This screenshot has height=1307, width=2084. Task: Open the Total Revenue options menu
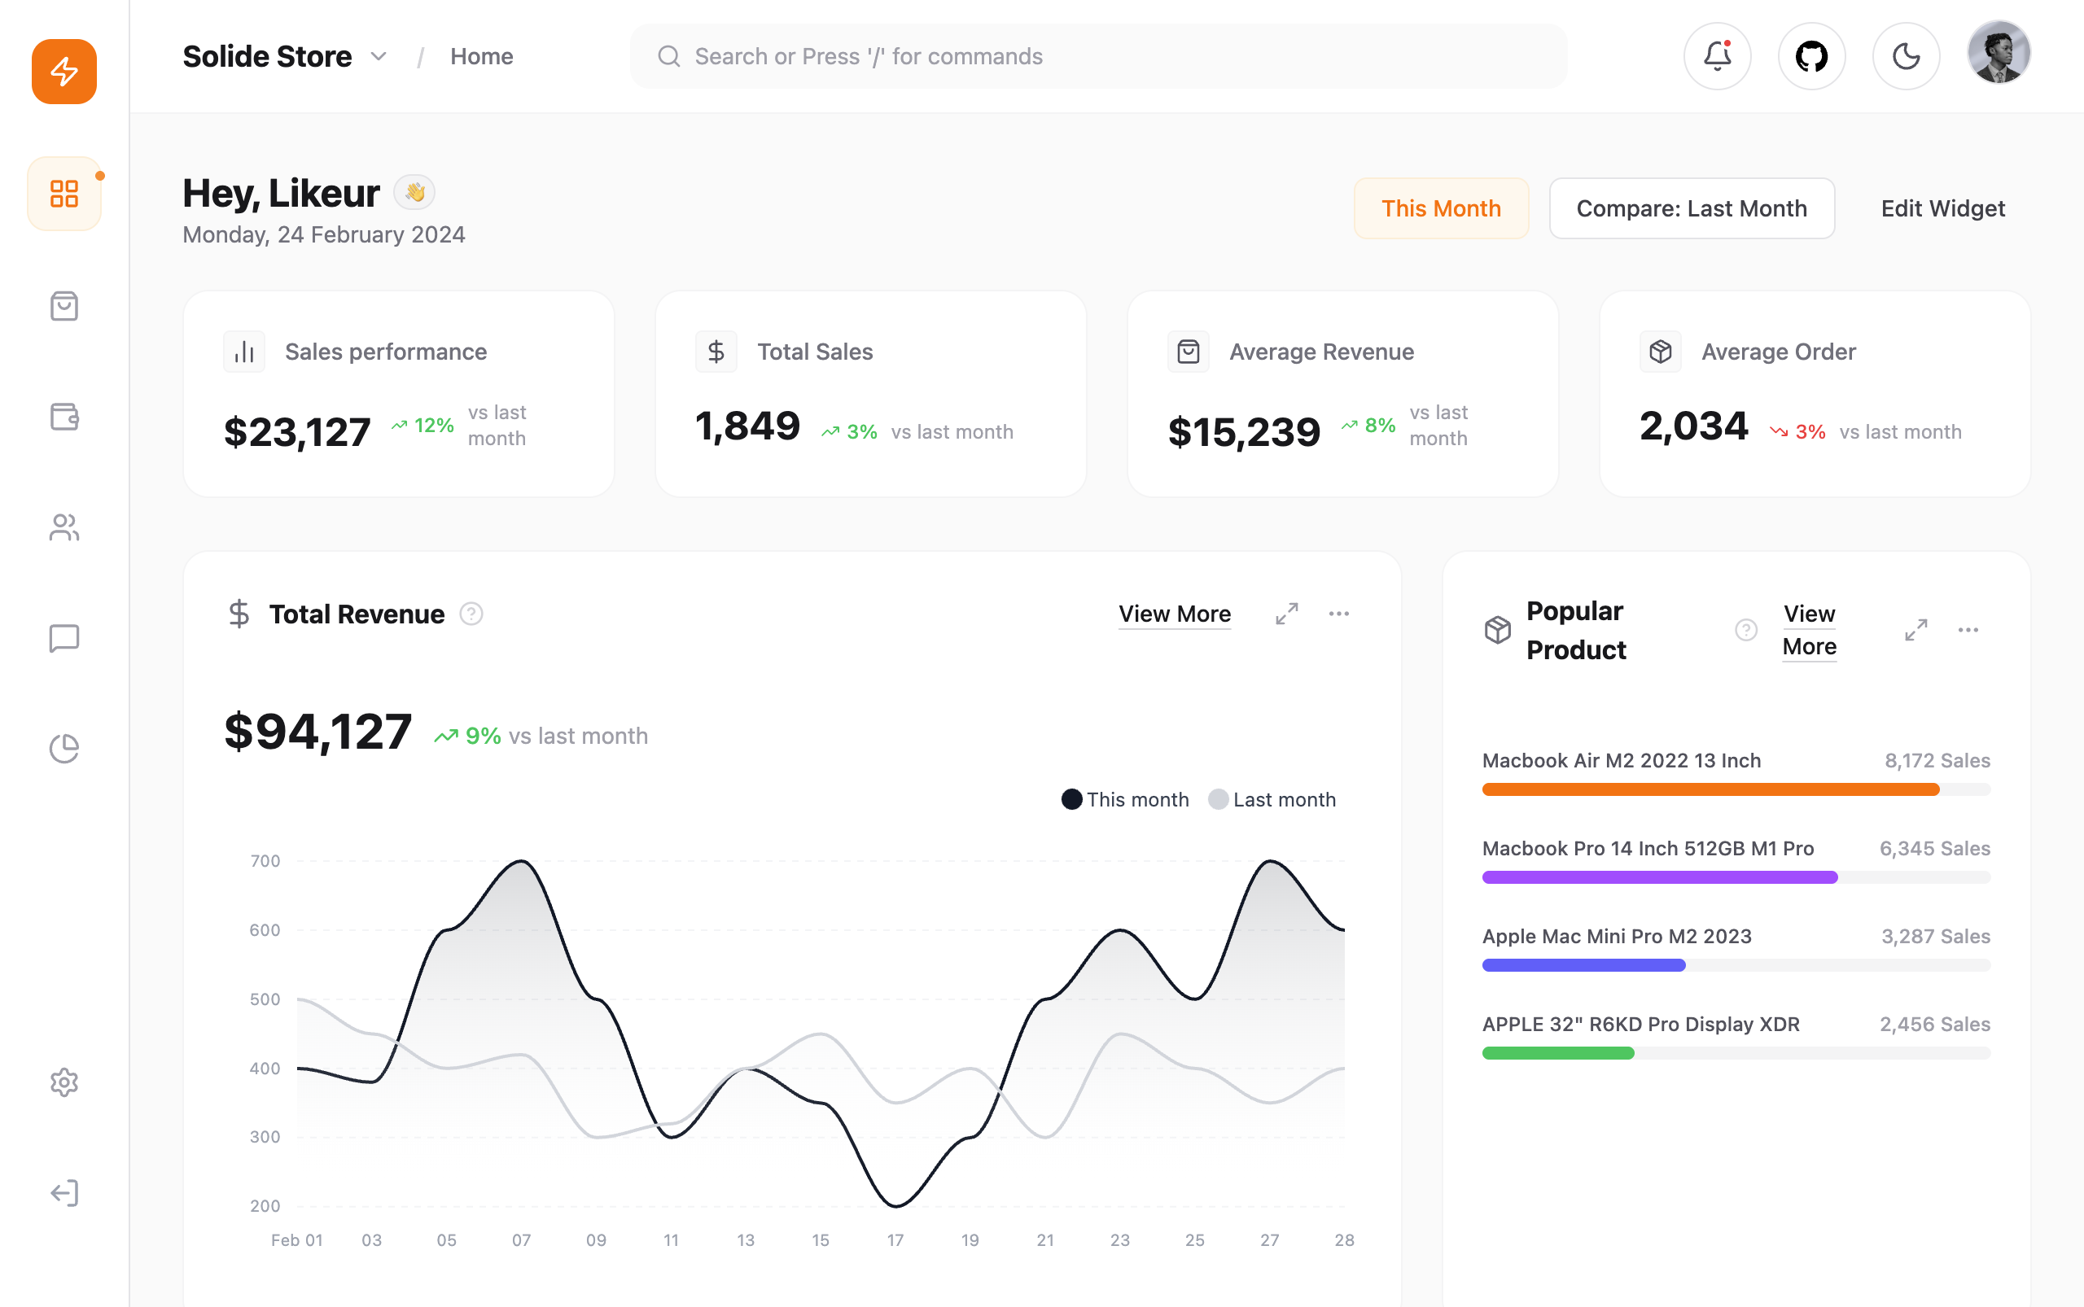click(x=1339, y=614)
